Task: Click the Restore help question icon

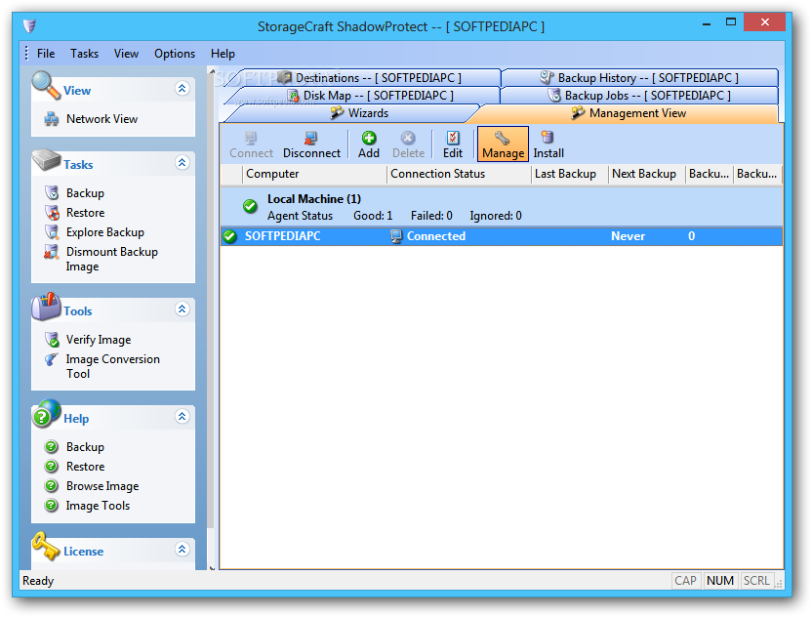Action: click(x=52, y=467)
